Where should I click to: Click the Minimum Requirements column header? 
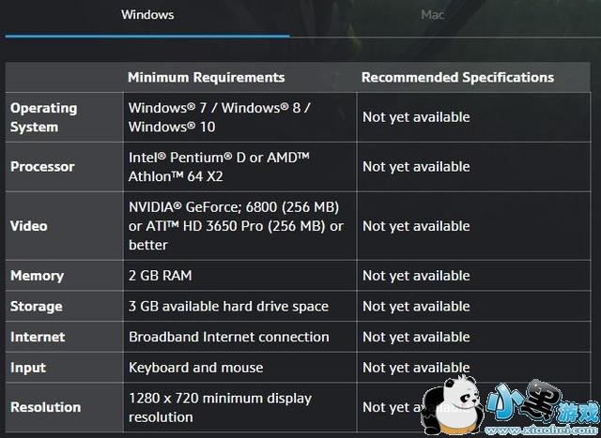(207, 77)
